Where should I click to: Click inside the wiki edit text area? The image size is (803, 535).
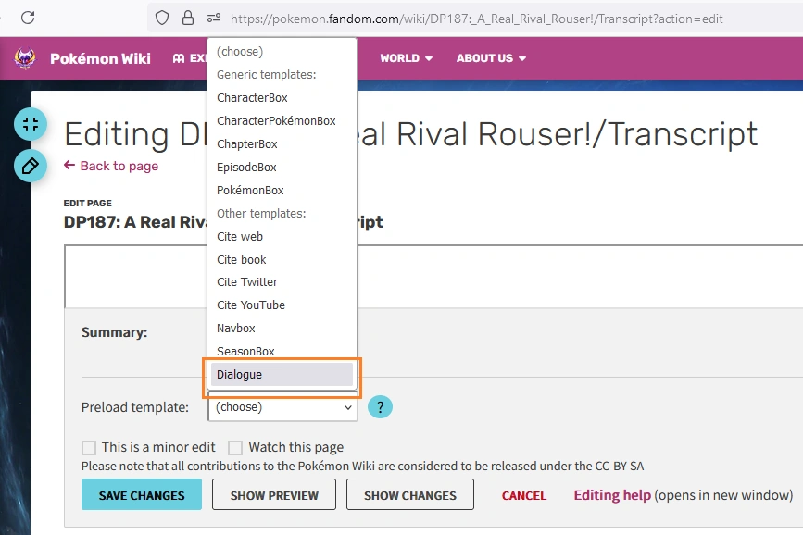433,277
